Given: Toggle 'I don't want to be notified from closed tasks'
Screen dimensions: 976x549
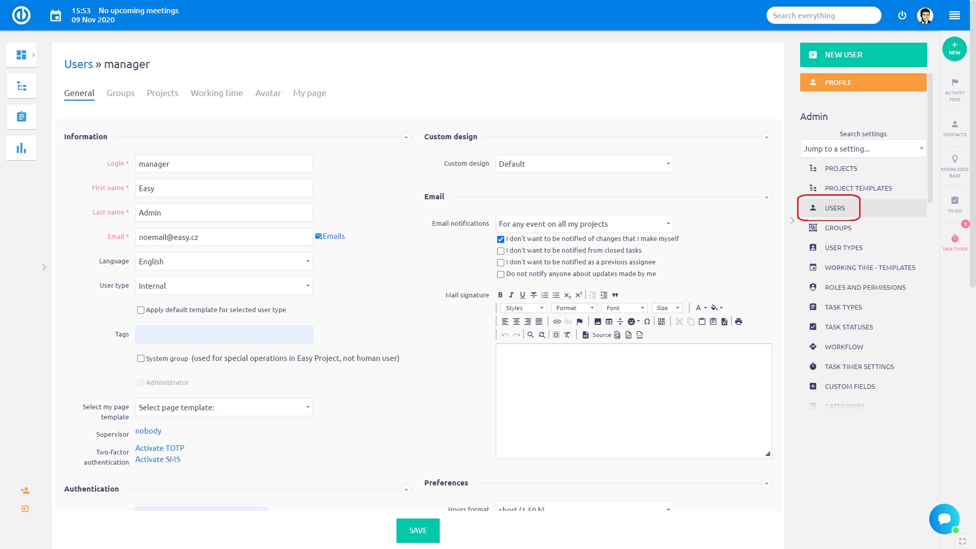Looking at the screenshot, I should [x=501, y=251].
